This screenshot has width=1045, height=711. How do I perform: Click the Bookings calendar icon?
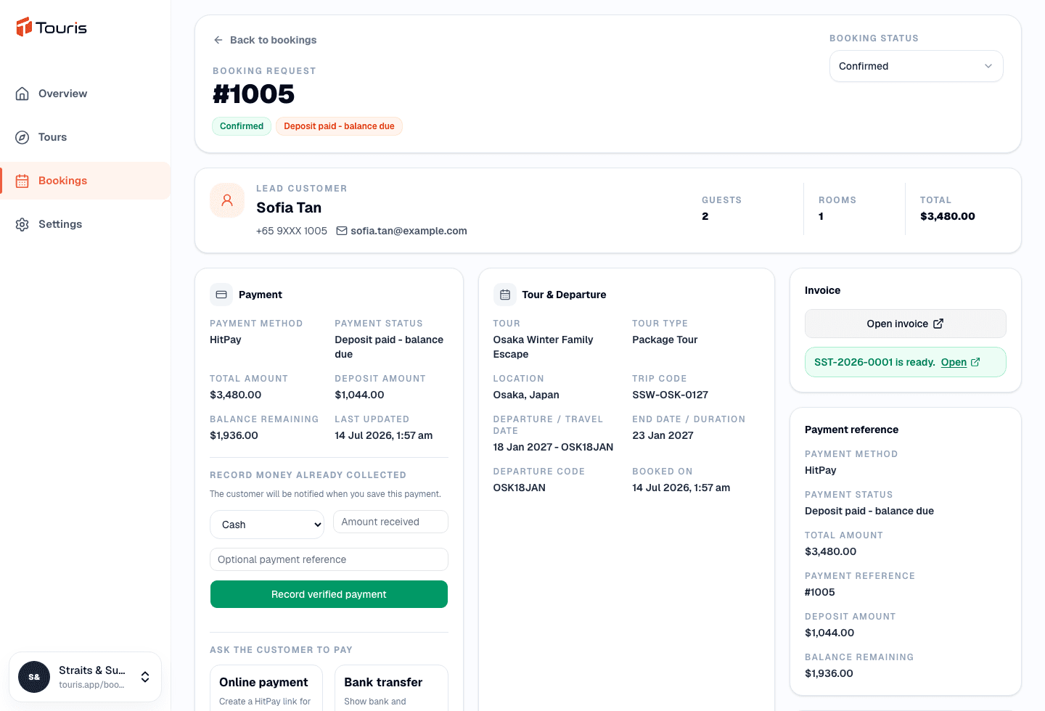22,181
